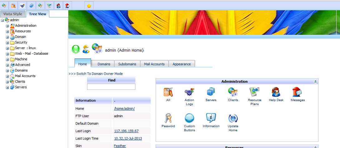Expand the Administration tree node
Screen dimensions: 340x148
7,26
